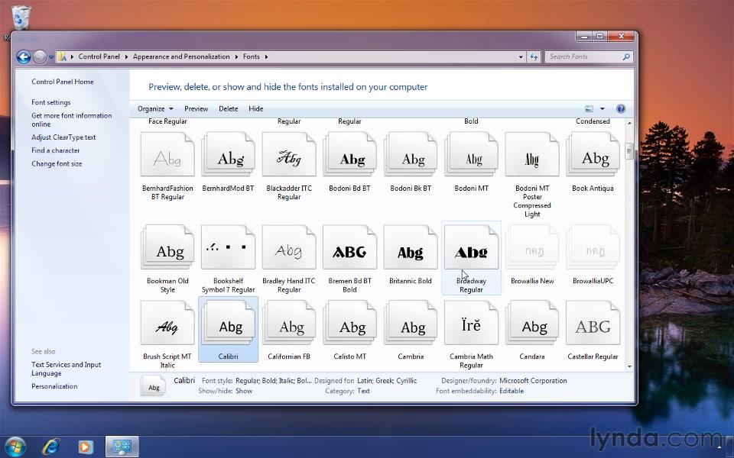Select the Bookman Old Style font icon
Screen dimensions: 734x458
tap(167, 247)
